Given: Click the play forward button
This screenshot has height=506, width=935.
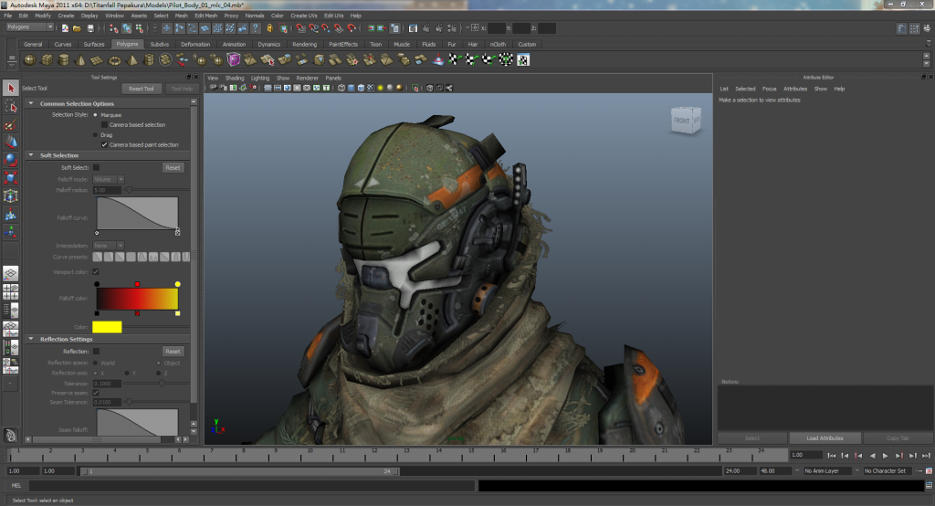Looking at the screenshot, I should tap(885, 455).
